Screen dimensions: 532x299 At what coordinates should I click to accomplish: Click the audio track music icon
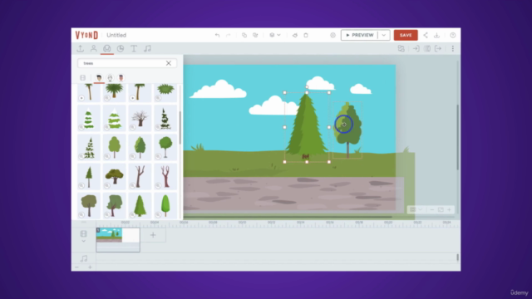pos(84,258)
